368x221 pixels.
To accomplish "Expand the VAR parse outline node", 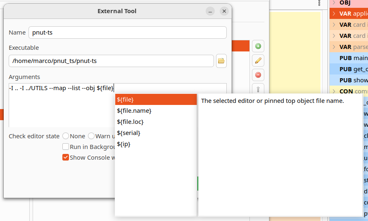I will click(334, 47).
